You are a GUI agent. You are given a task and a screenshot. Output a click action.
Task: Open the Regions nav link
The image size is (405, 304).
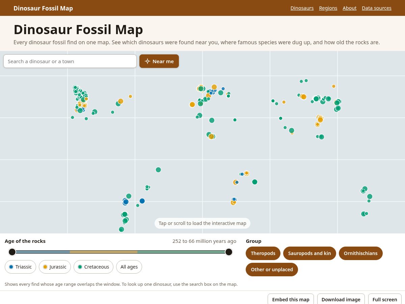click(328, 8)
